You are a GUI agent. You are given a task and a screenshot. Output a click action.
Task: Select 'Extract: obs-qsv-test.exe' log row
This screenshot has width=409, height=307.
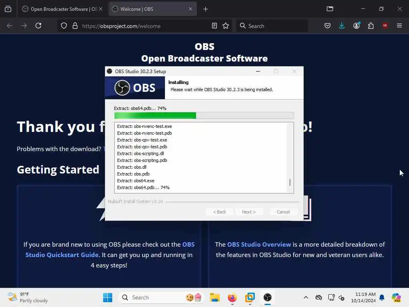click(142, 140)
